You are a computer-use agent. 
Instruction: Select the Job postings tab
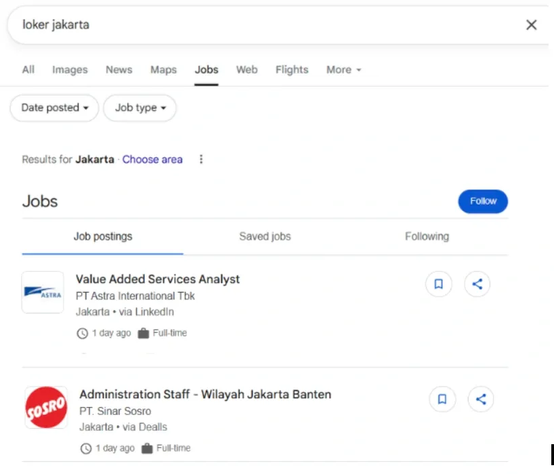click(x=102, y=236)
